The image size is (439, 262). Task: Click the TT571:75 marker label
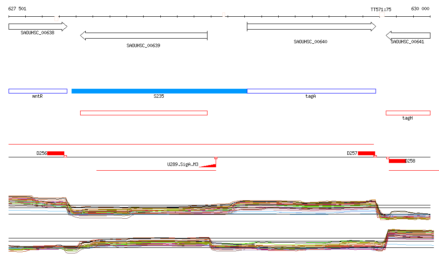pyautogui.click(x=381, y=9)
